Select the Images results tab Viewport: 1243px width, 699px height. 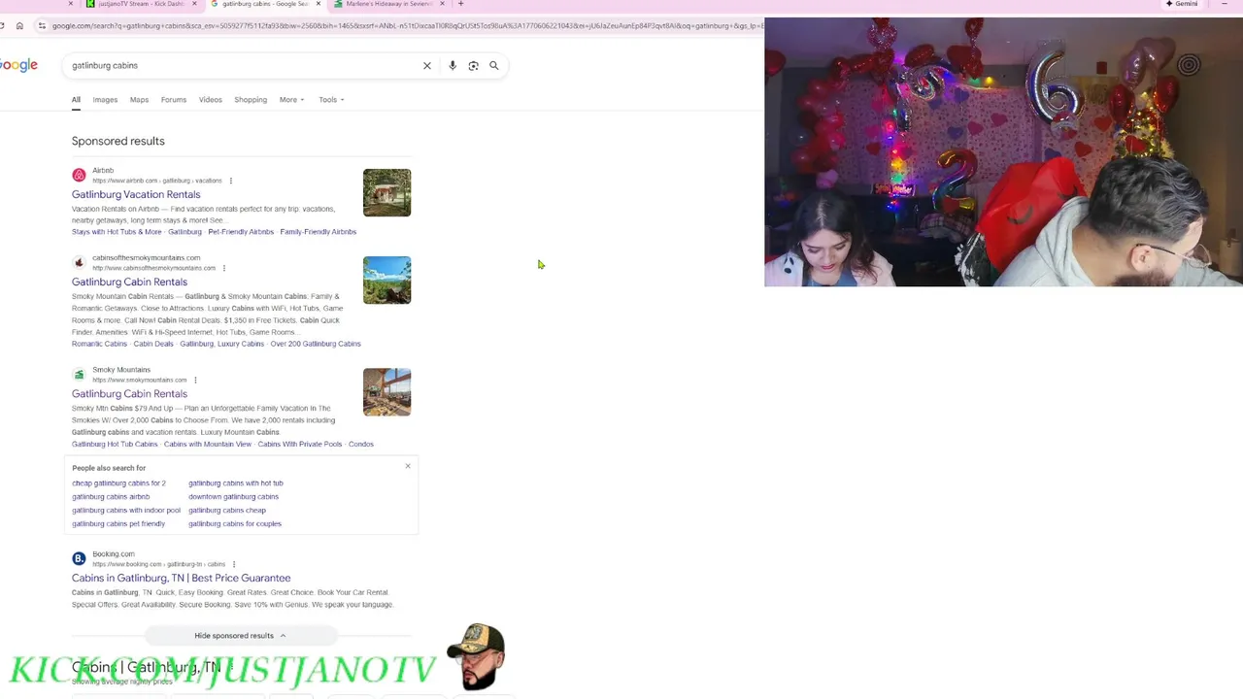coord(105,100)
